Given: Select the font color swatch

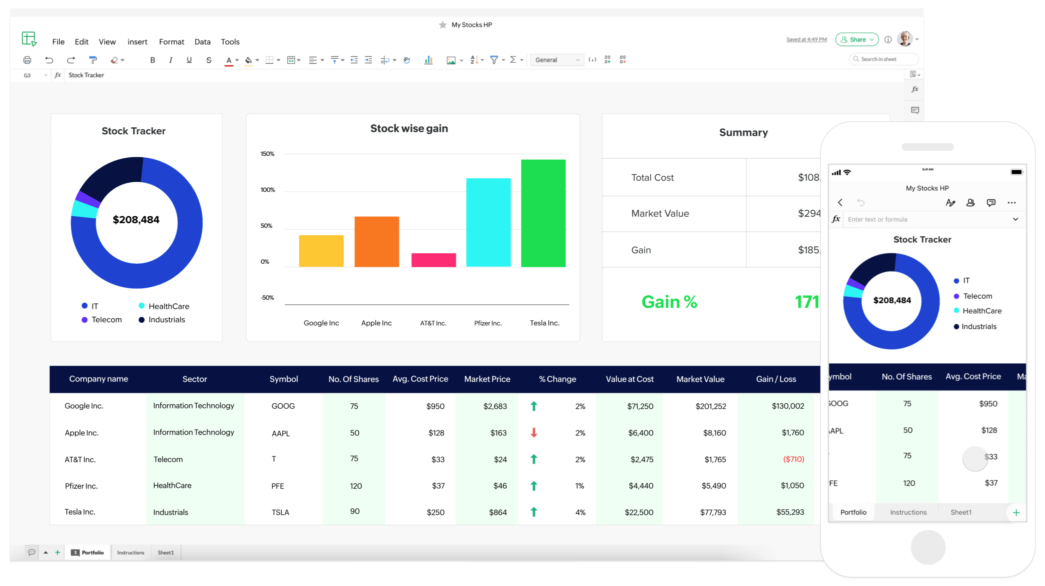Looking at the screenshot, I should pos(228,60).
